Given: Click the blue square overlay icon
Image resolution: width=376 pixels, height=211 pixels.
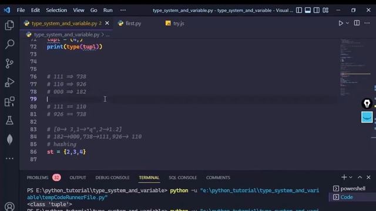Looking at the screenshot, I should click(367, 117).
